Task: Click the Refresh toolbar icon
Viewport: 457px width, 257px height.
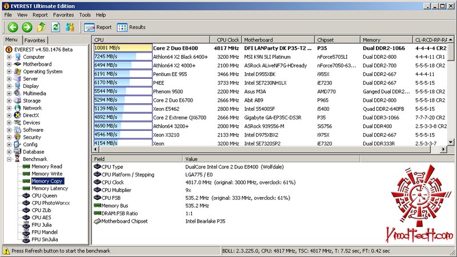Action: click(x=55, y=27)
